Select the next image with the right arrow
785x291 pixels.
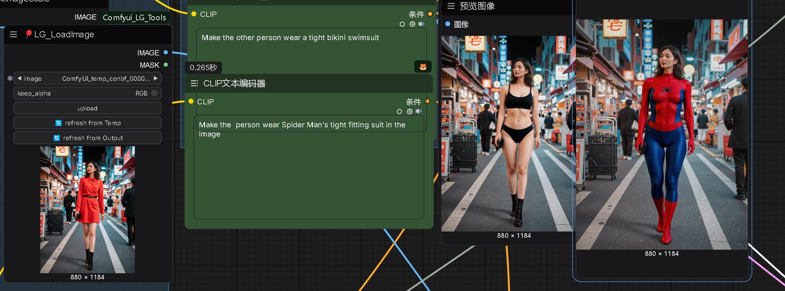click(x=156, y=79)
